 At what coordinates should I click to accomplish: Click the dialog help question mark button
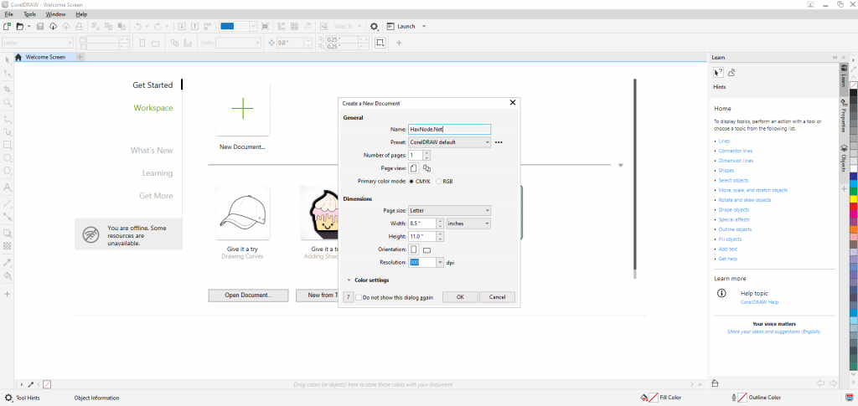pos(348,297)
